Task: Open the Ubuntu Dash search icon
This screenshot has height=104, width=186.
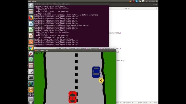Action: coord(31,6)
